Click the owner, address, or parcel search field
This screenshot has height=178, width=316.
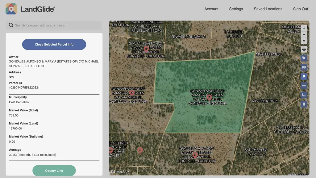click(x=56, y=25)
